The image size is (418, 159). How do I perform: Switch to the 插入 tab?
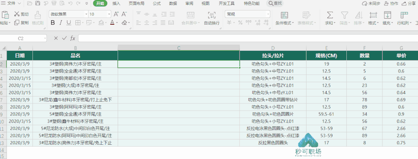point(116,3)
